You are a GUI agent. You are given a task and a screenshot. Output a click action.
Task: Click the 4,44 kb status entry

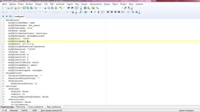pos(24,110)
